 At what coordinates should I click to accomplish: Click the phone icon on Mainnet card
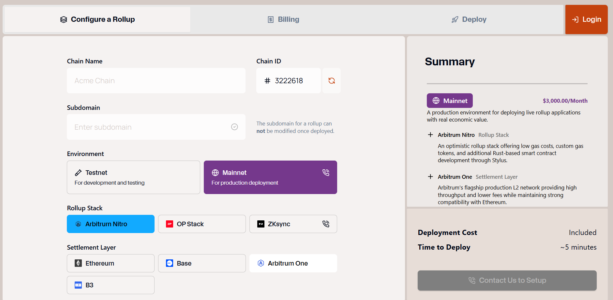tap(326, 173)
